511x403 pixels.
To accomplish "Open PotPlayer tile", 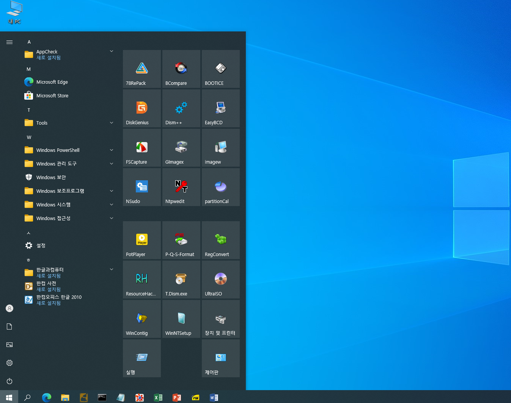I will [142, 240].
